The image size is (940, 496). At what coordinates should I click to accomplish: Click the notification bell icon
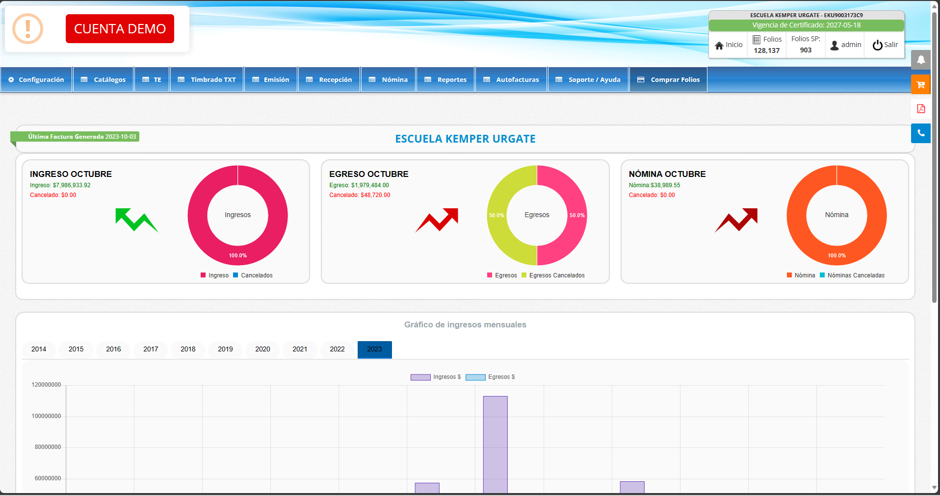click(x=921, y=60)
